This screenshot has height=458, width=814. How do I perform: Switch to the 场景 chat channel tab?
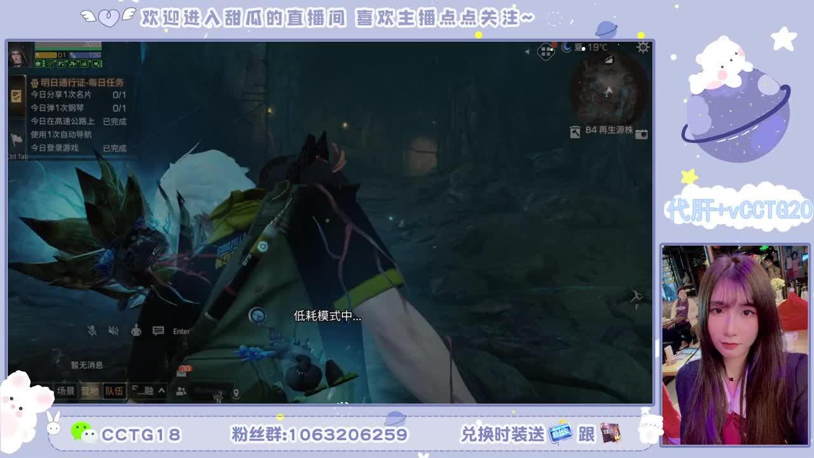pos(66,391)
